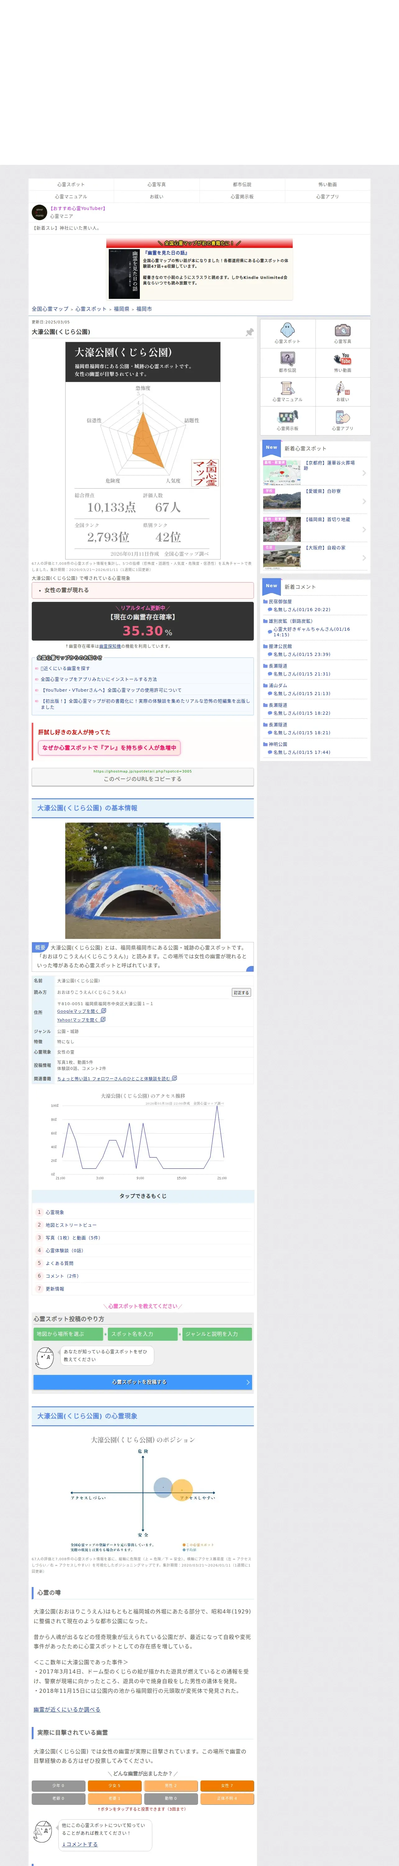
Task: Click the orange この心霊スポット circle on the position chart
Action: [182, 1489]
